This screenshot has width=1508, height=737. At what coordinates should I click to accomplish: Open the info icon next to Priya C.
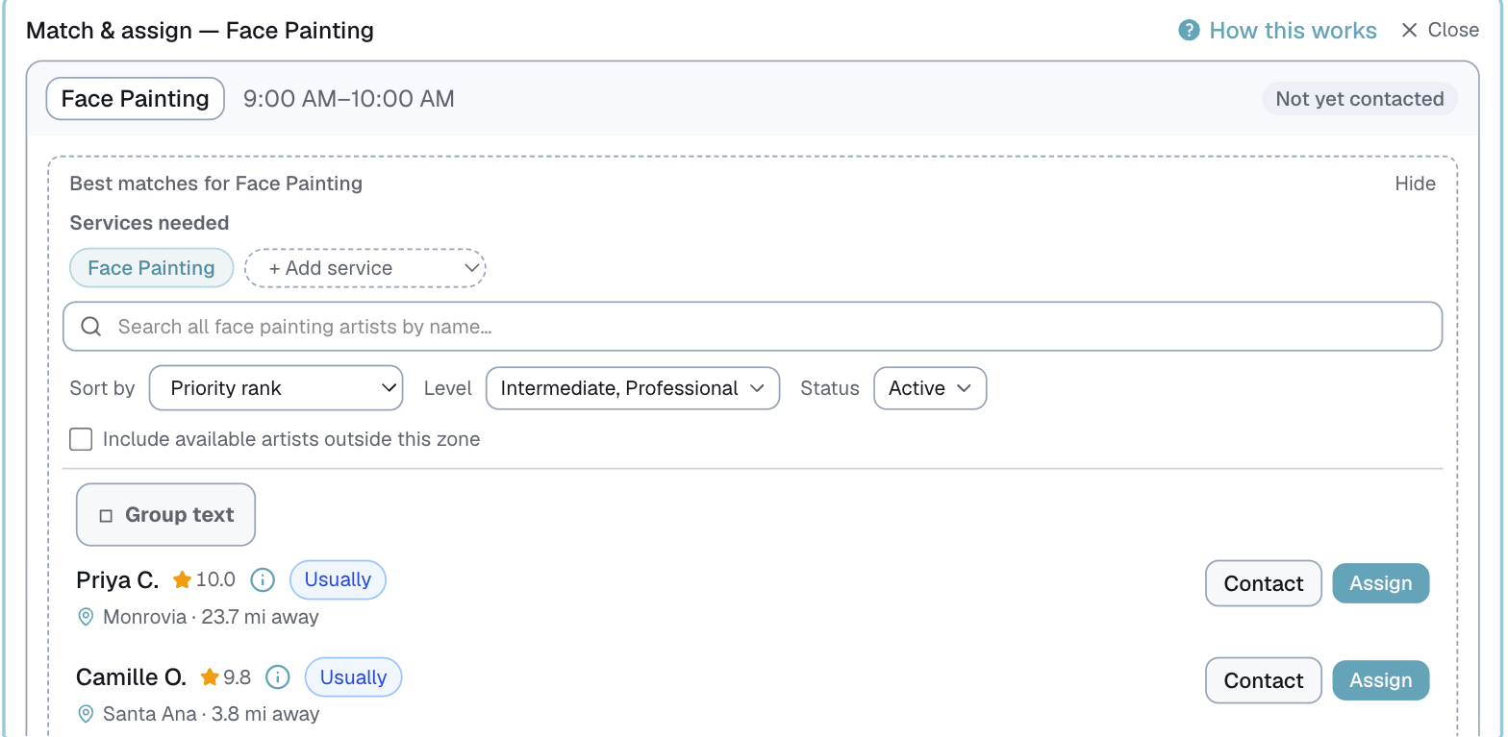(263, 580)
